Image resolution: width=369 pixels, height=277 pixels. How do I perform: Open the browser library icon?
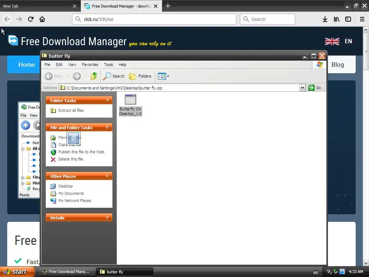pyautogui.click(x=337, y=19)
